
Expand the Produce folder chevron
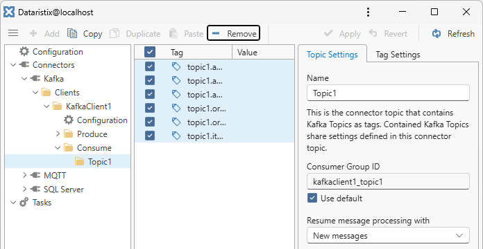click(x=58, y=134)
